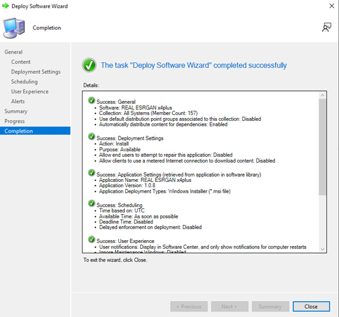Image resolution: width=339 pixels, height=317 pixels.
Task: Click the Close button
Action: pos(311,306)
